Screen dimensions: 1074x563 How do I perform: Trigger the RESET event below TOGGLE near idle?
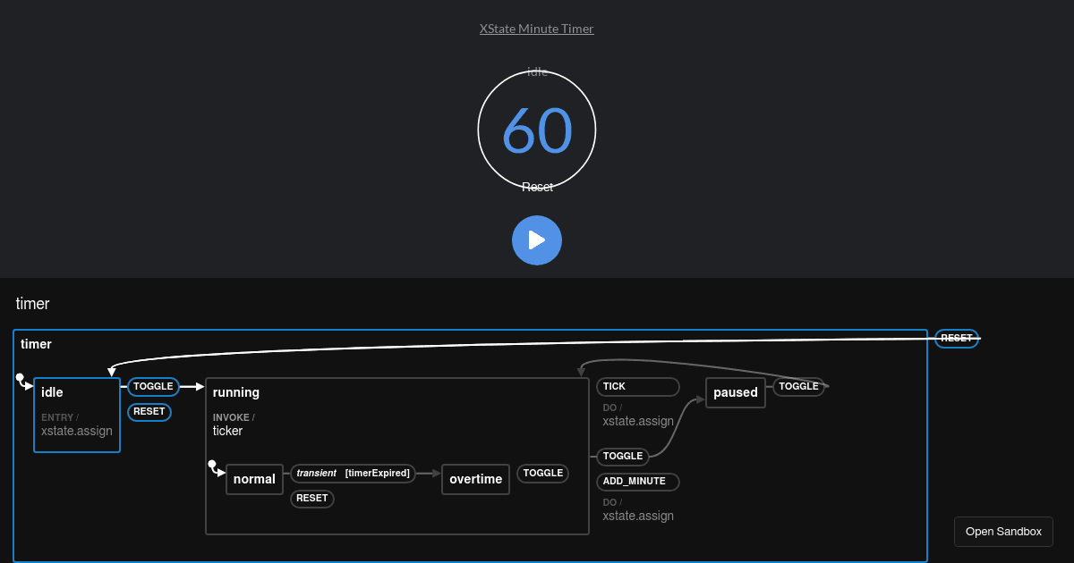pos(149,411)
